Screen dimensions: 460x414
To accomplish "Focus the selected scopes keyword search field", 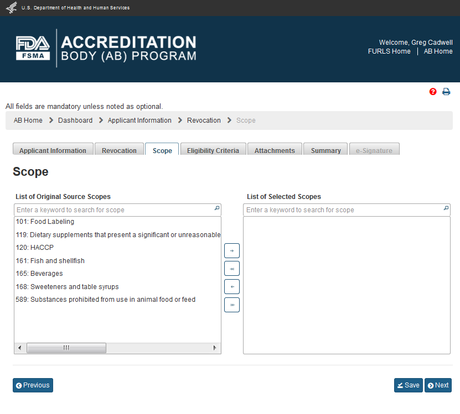I will [x=343, y=210].
